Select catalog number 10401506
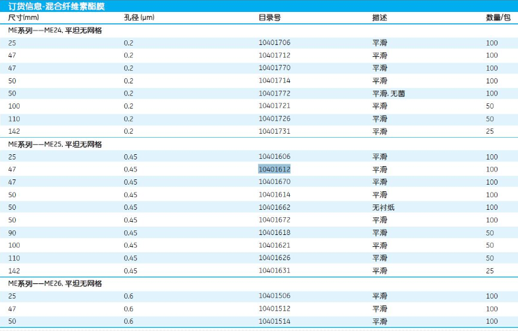Screen dimensions: 518x331 point(274,296)
